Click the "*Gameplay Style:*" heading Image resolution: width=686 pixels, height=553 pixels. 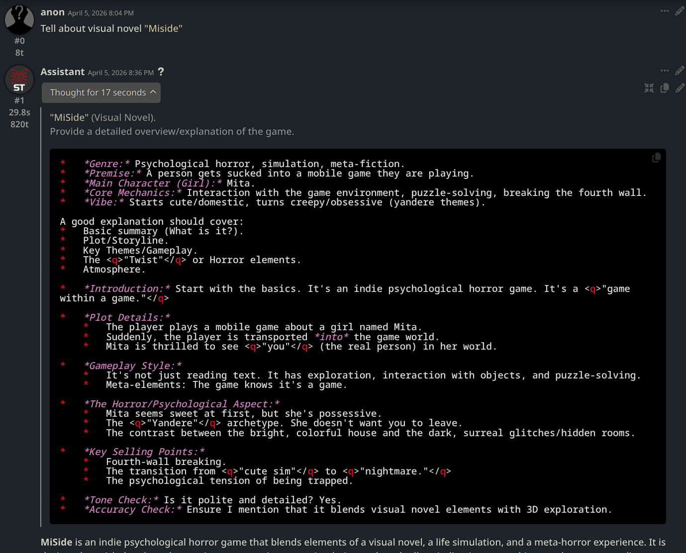(133, 366)
